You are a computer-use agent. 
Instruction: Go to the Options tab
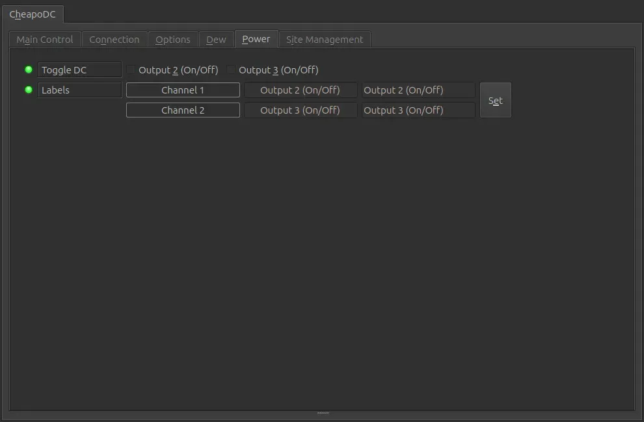(x=173, y=40)
